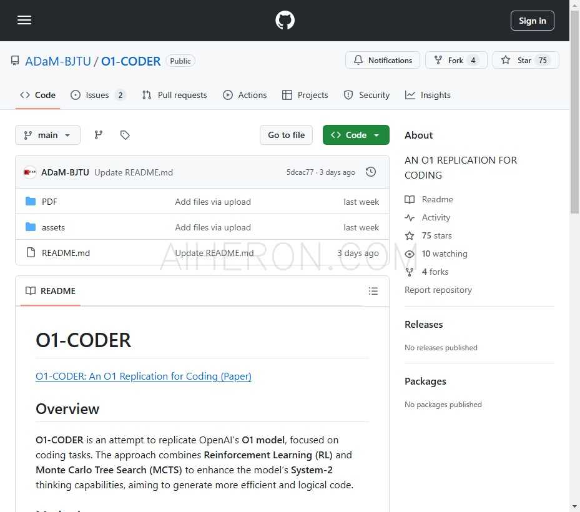The height and width of the screenshot is (512, 580).
Task: Switch to the Issues tab
Action: [97, 95]
